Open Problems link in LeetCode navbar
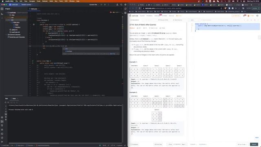This screenshot has width=261, height=147. point(150,16)
